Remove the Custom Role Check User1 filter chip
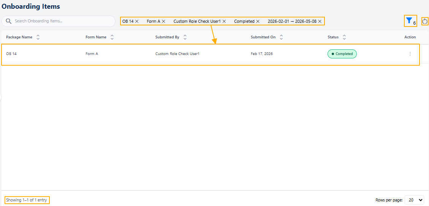 [224, 21]
